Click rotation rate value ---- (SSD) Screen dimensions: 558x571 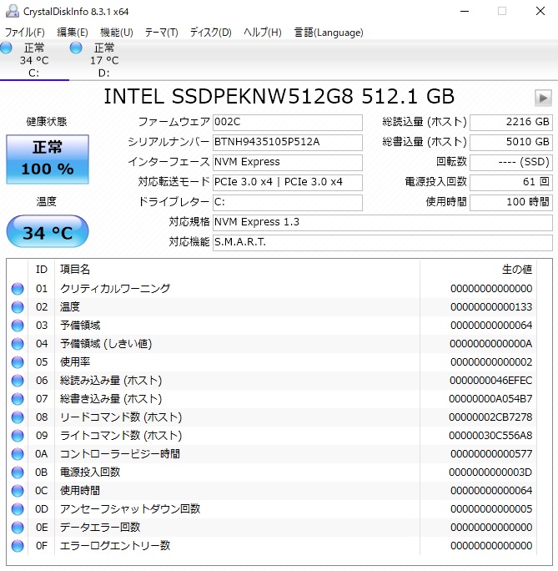coord(511,162)
